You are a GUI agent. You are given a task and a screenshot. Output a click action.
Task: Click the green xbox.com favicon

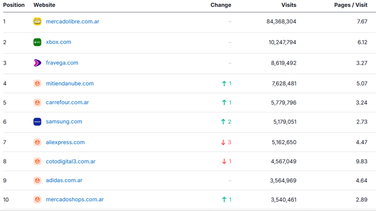click(x=37, y=42)
